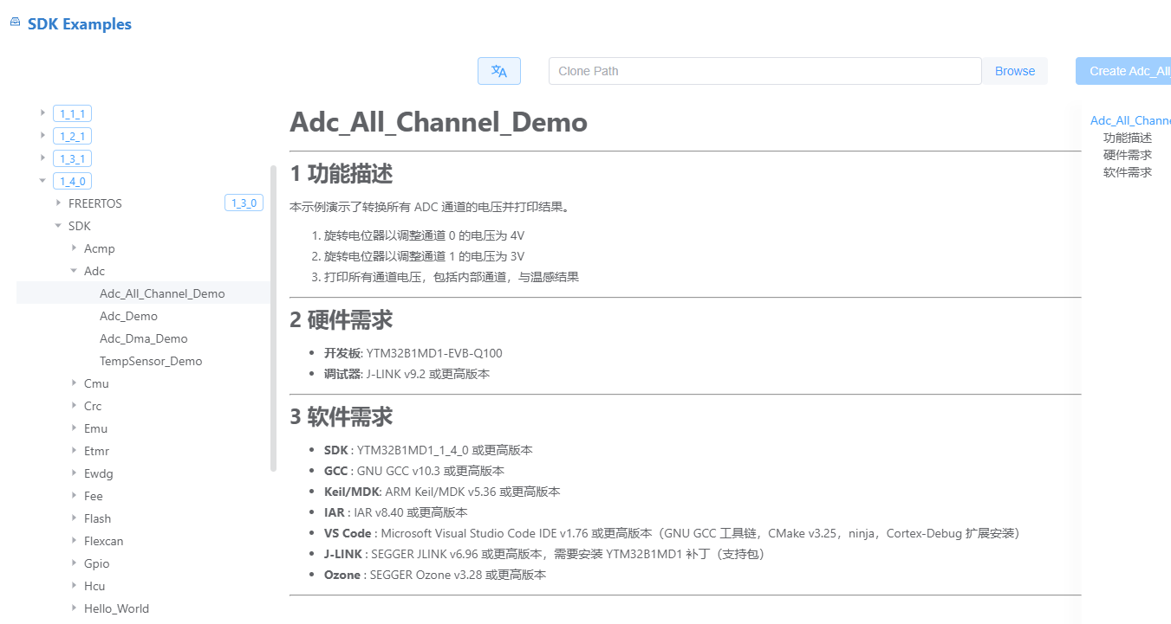Click the SDK Examples header icon

pyautogui.click(x=15, y=23)
